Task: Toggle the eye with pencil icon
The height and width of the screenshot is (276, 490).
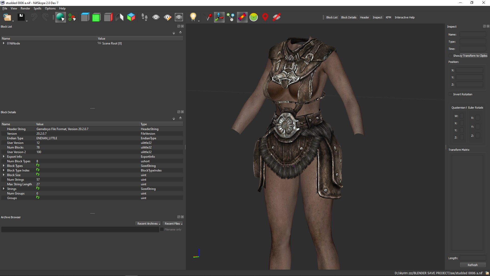Action: tap(167, 17)
